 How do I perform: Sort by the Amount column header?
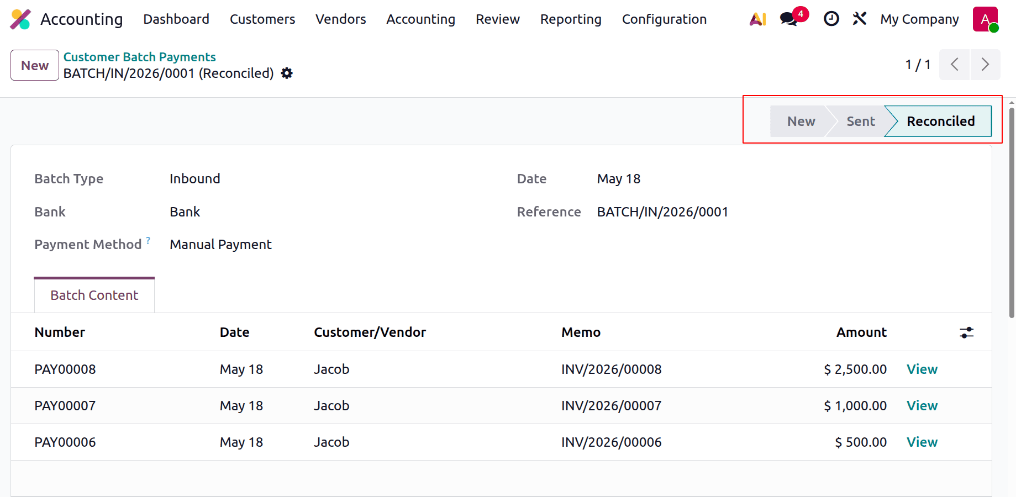coord(861,332)
